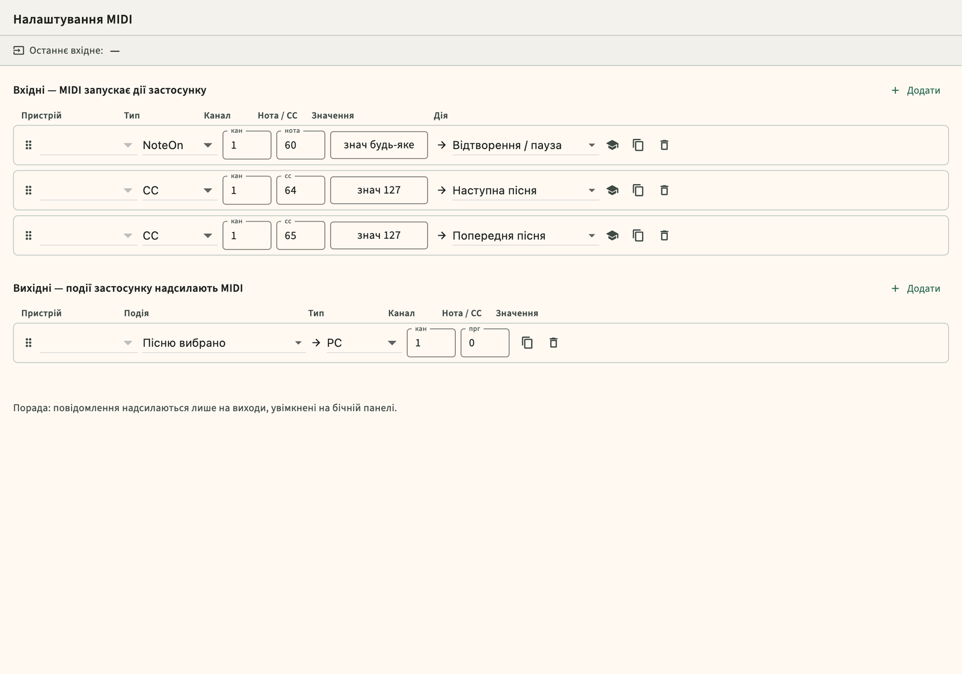Open the type dropdown of the Наступна пісня row
Viewport: 962px width, 674px height.
click(180, 190)
